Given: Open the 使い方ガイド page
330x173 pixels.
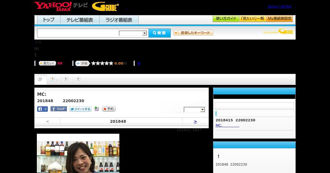Looking at the screenshot, I should coord(226,19).
